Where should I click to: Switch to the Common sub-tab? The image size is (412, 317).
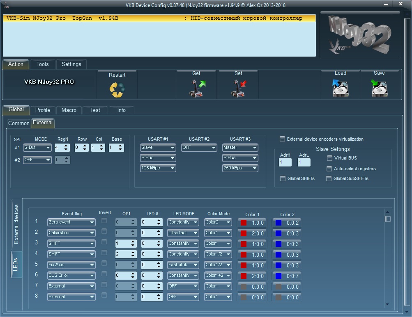(19, 123)
